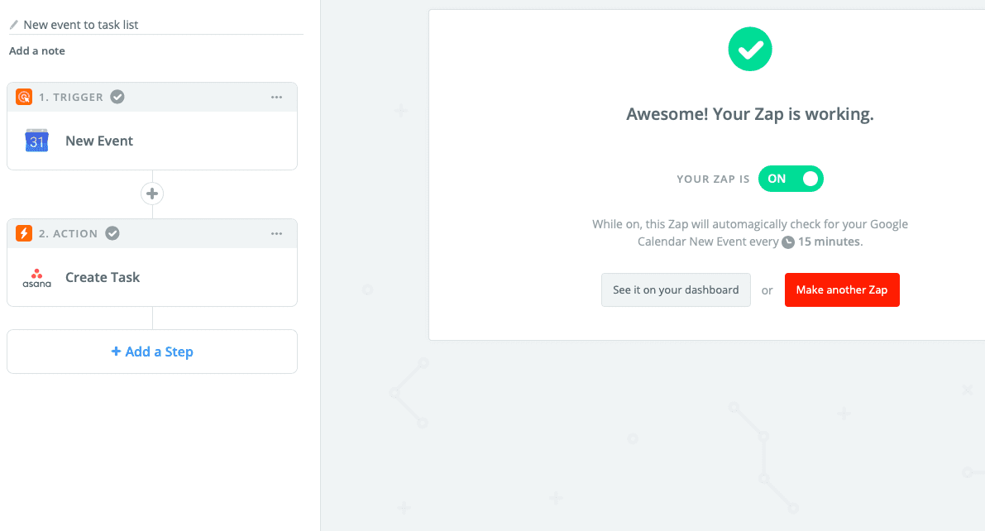The image size is (985, 531).
Task: Click Add a Step
Action: coord(152,352)
